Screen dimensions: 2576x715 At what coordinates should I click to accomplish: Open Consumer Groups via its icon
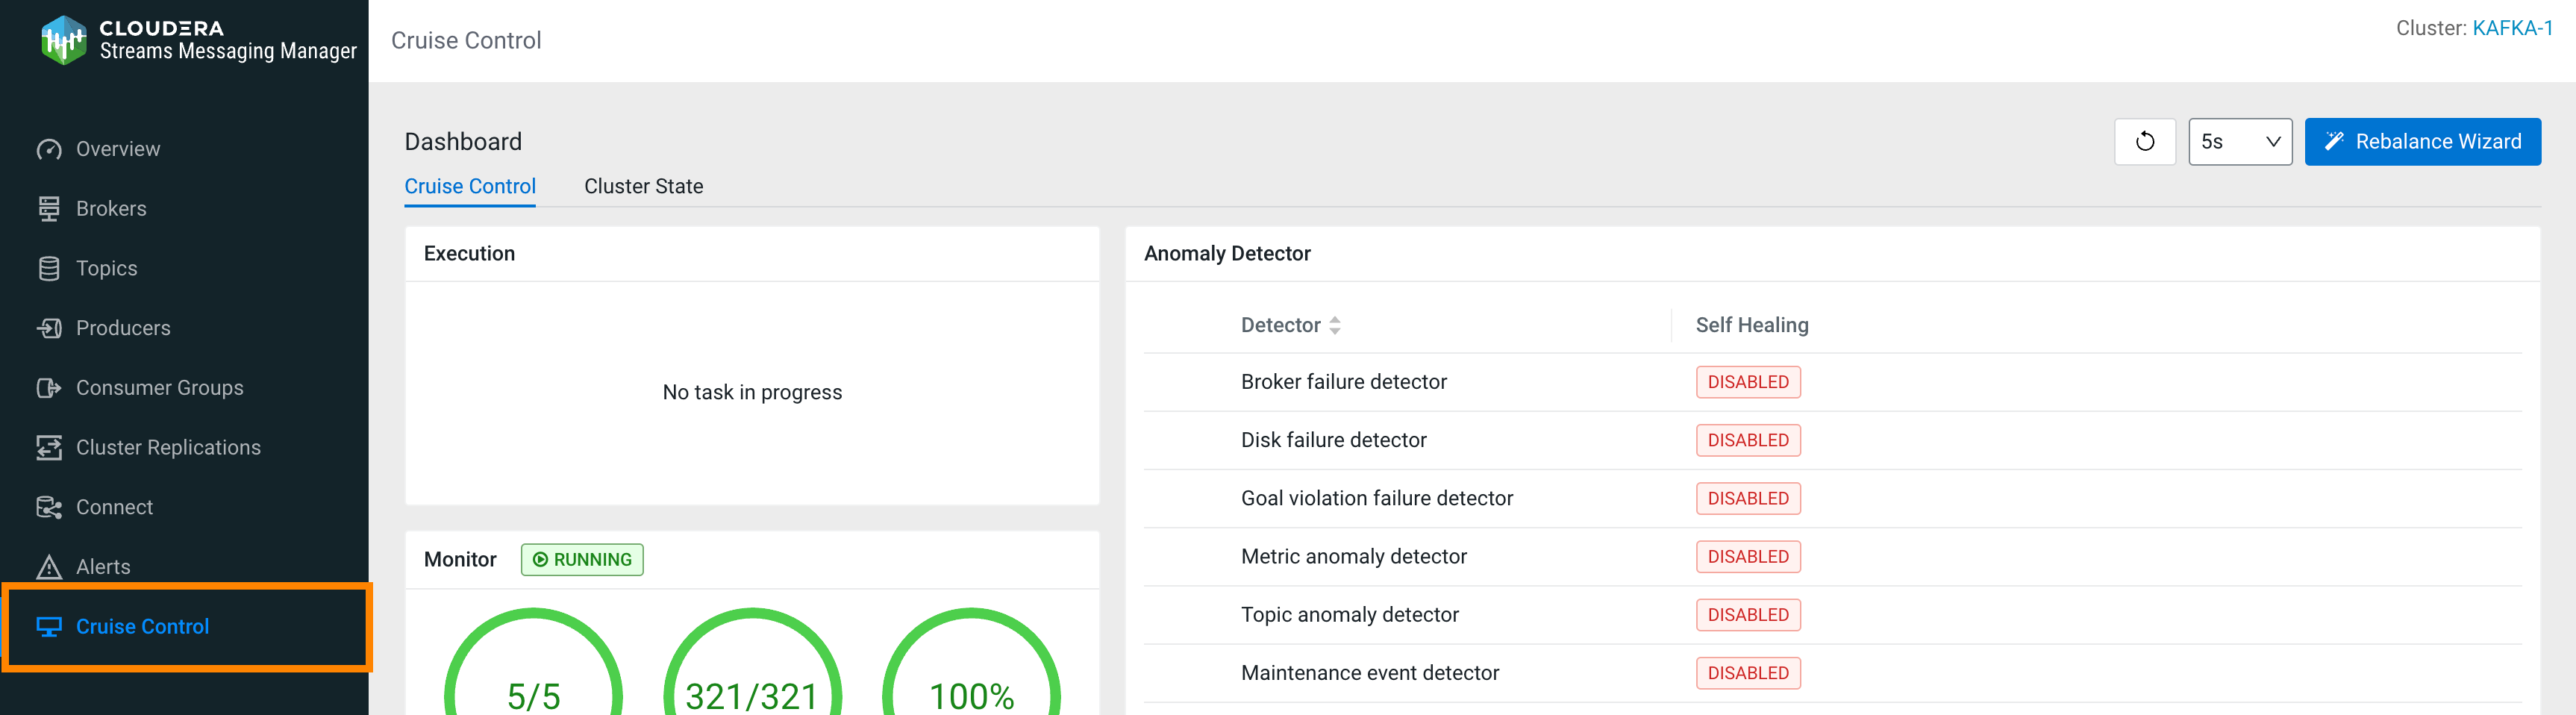pos(49,388)
